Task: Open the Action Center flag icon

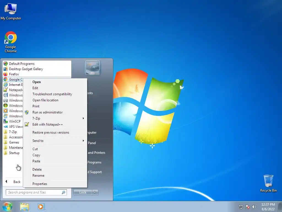Action: [248, 207]
